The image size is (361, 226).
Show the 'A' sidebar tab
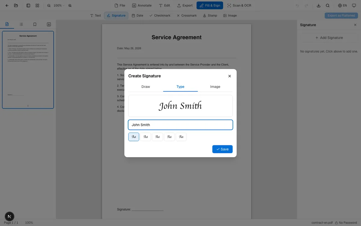pos(49,24)
